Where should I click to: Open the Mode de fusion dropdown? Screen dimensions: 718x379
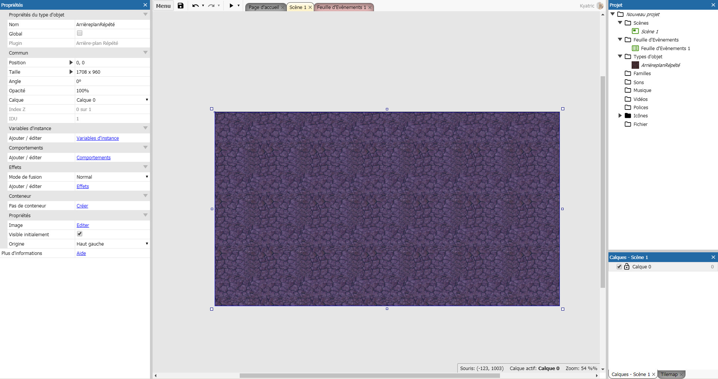(x=112, y=177)
